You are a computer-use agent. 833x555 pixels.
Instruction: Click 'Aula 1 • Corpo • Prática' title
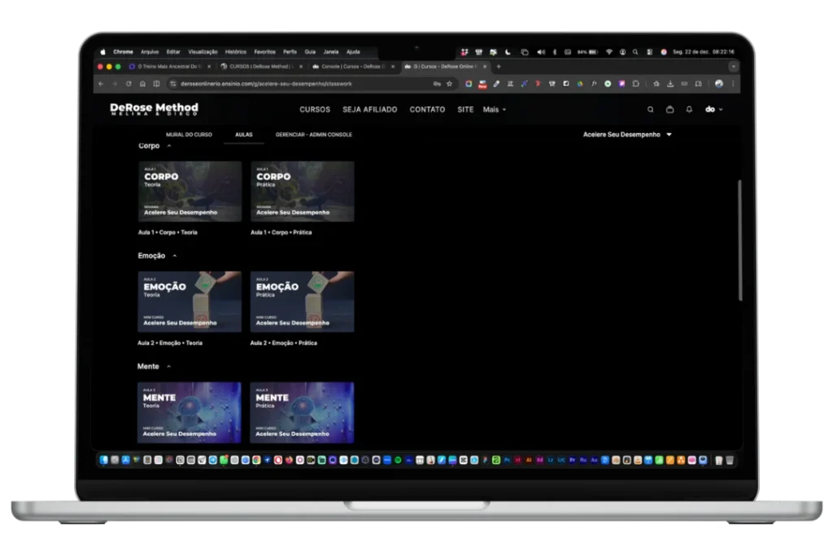(x=281, y=232)
